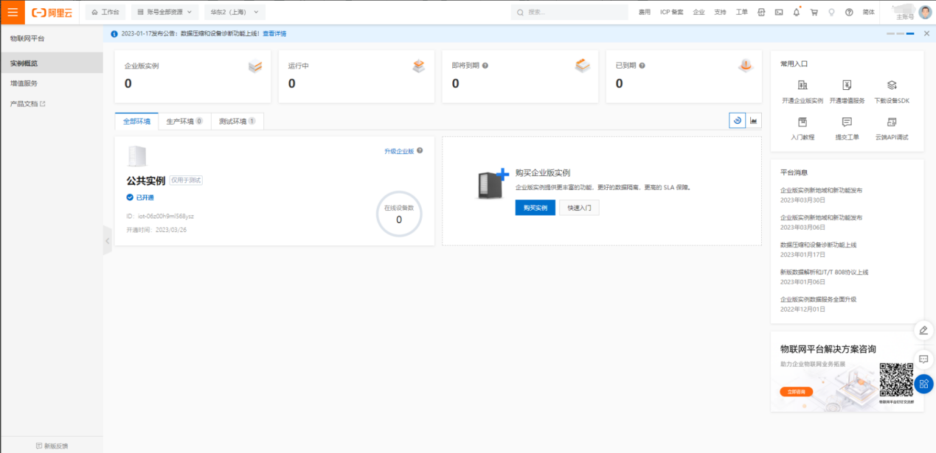Open the 提交工单 shortcut icon
Screen dimensions: 936x453
847,122
